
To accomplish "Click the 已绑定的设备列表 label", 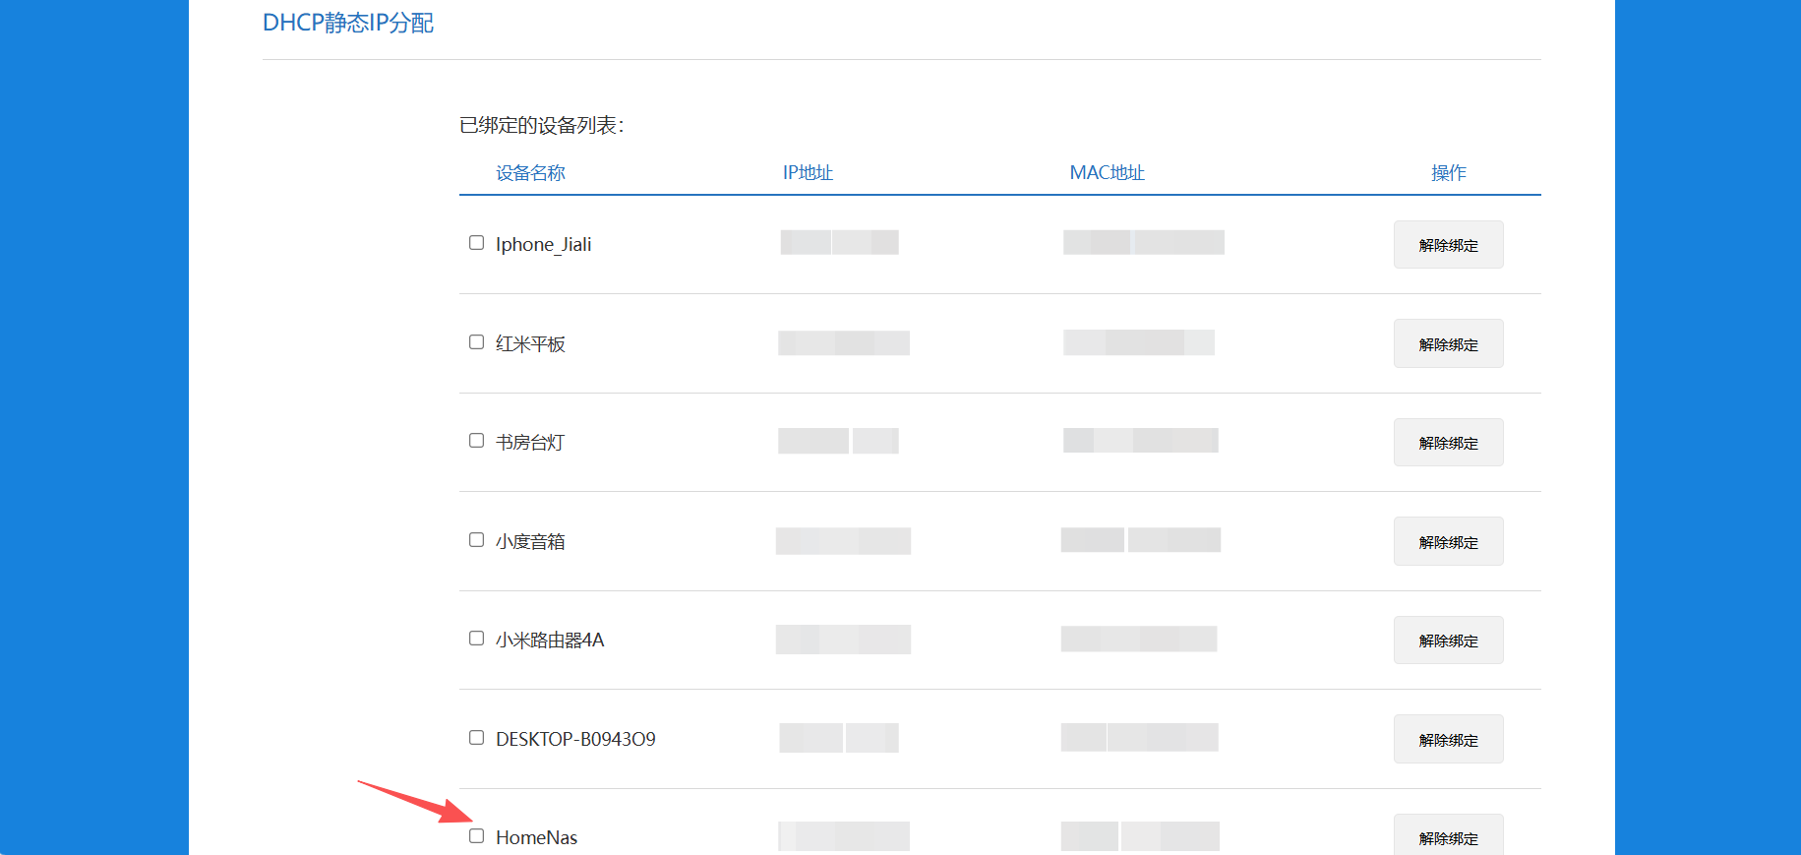I will pos(541,125).
